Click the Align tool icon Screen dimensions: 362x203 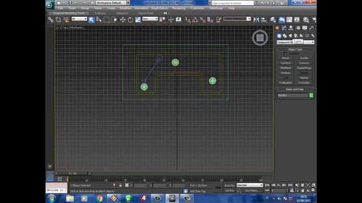click(x=264, y=20)
